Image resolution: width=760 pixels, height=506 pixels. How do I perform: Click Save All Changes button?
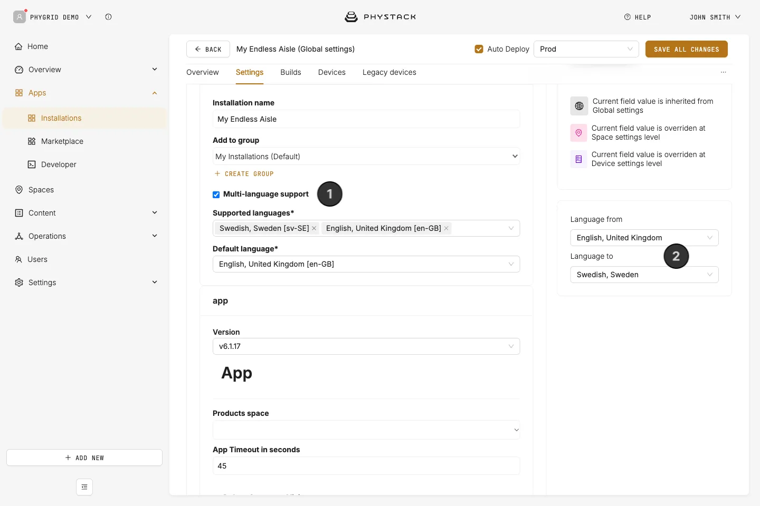(x=687, y=49)
